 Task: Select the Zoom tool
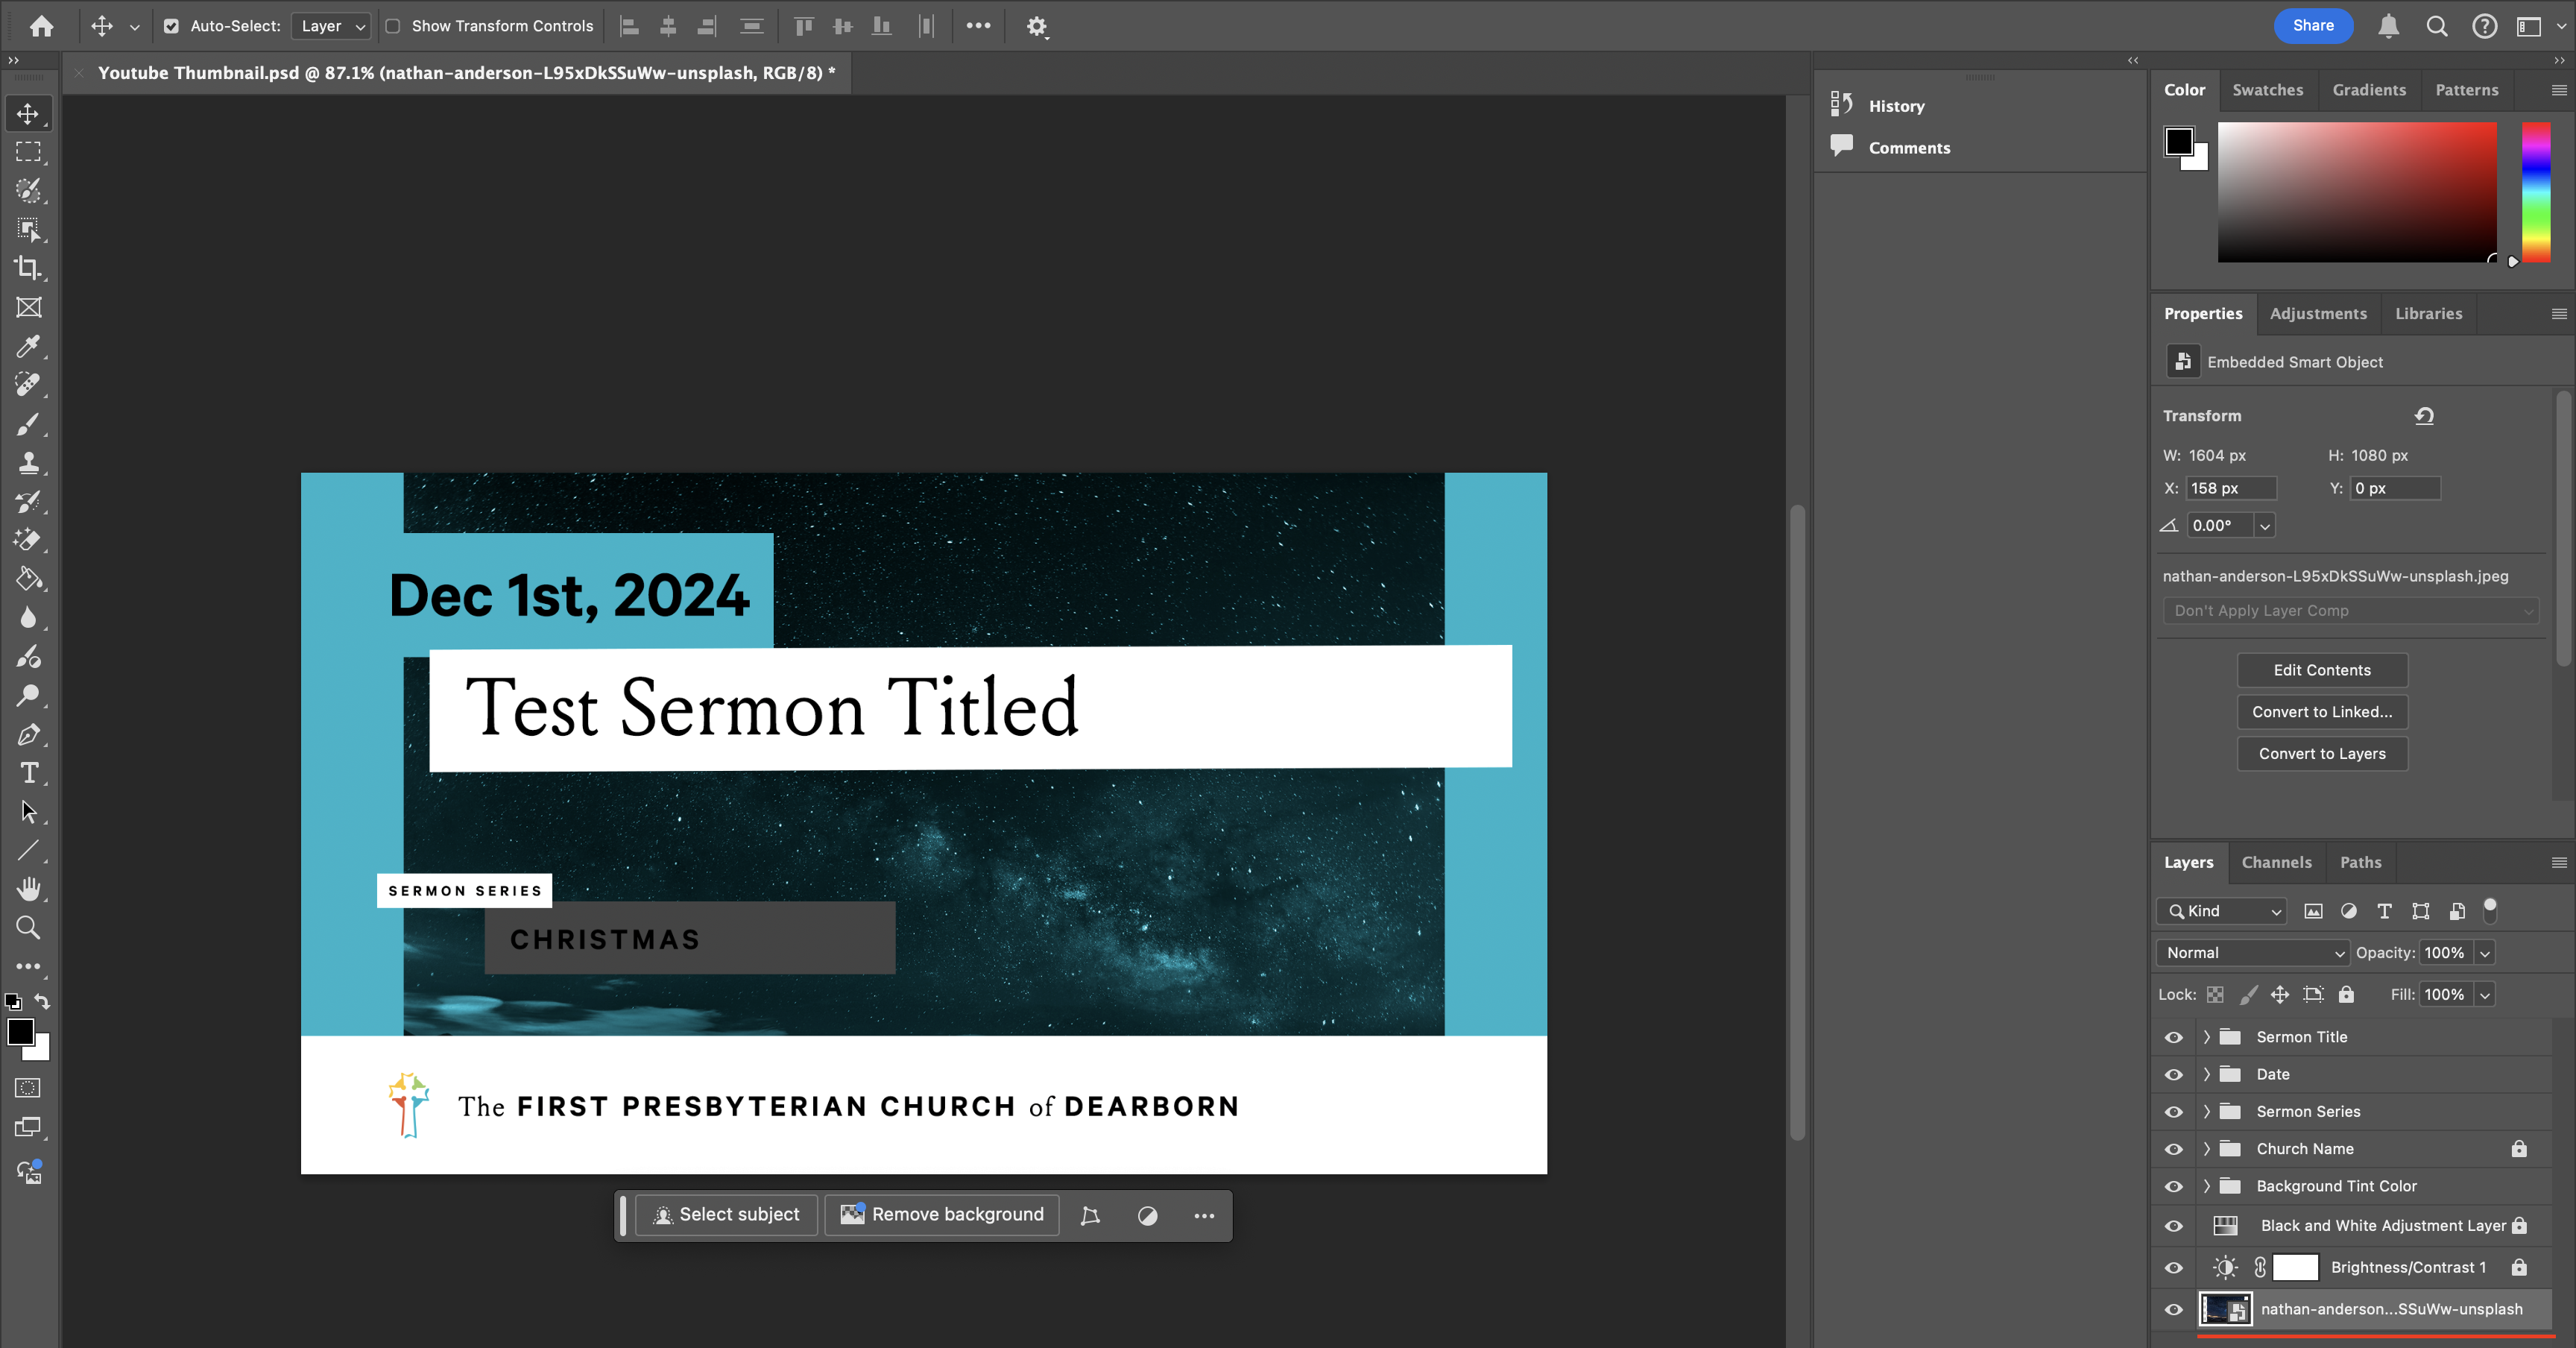[x=28, y=928]
